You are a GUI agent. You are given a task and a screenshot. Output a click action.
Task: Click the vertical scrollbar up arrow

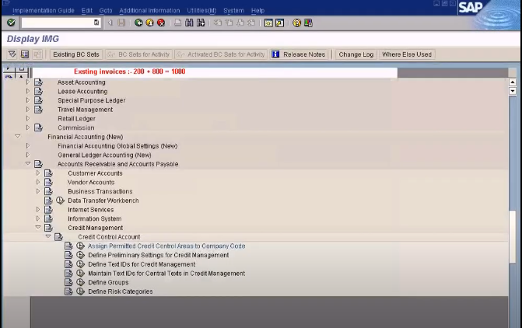coord(513,82)
